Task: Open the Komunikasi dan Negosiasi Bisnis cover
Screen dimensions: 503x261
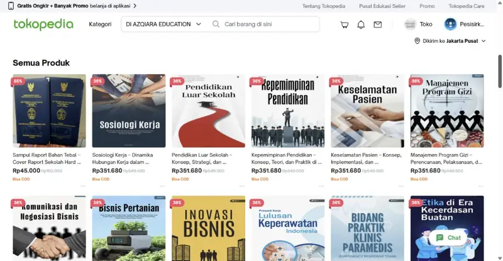Action: 50,228
